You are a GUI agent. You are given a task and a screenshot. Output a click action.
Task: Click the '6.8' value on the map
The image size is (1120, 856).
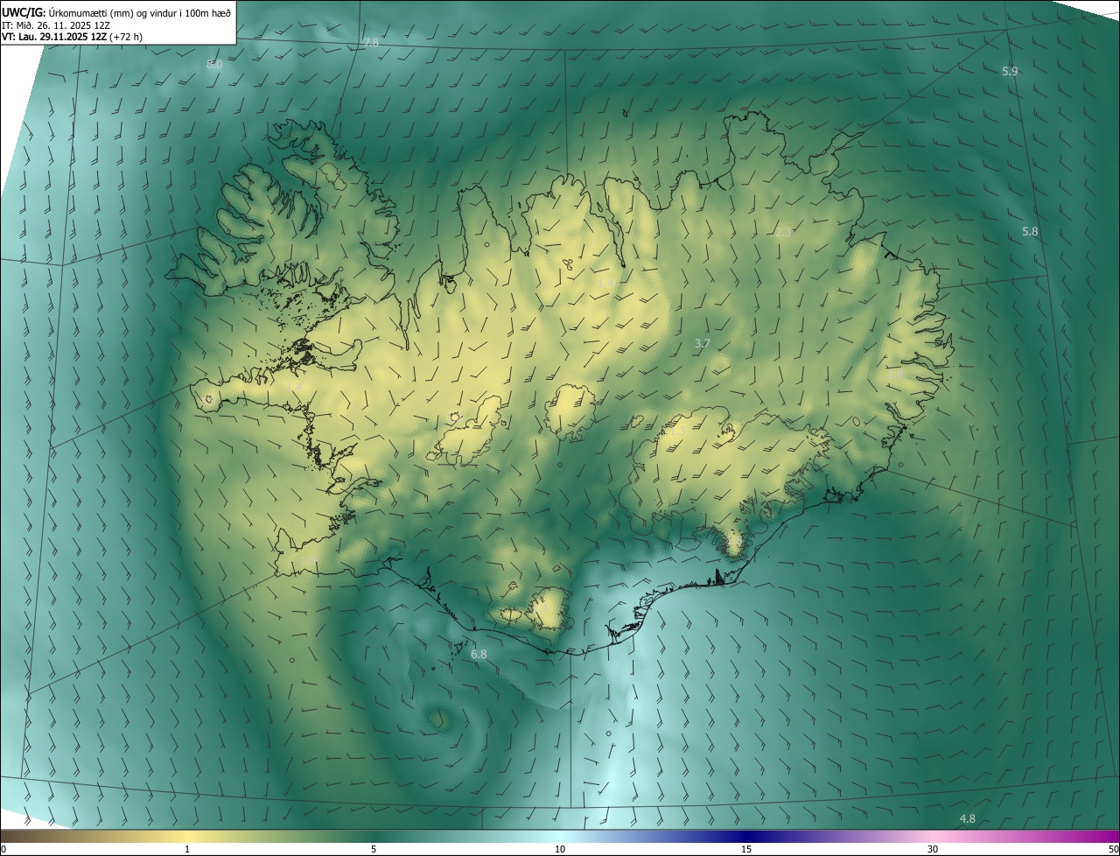479,654
